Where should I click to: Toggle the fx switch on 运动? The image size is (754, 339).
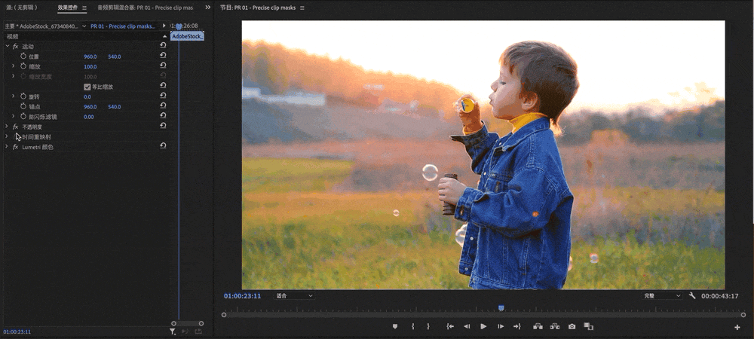point(15,47)
